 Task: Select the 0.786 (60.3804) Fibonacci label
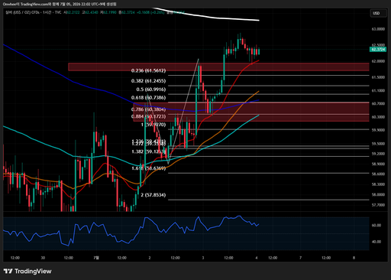click(148, 109)
